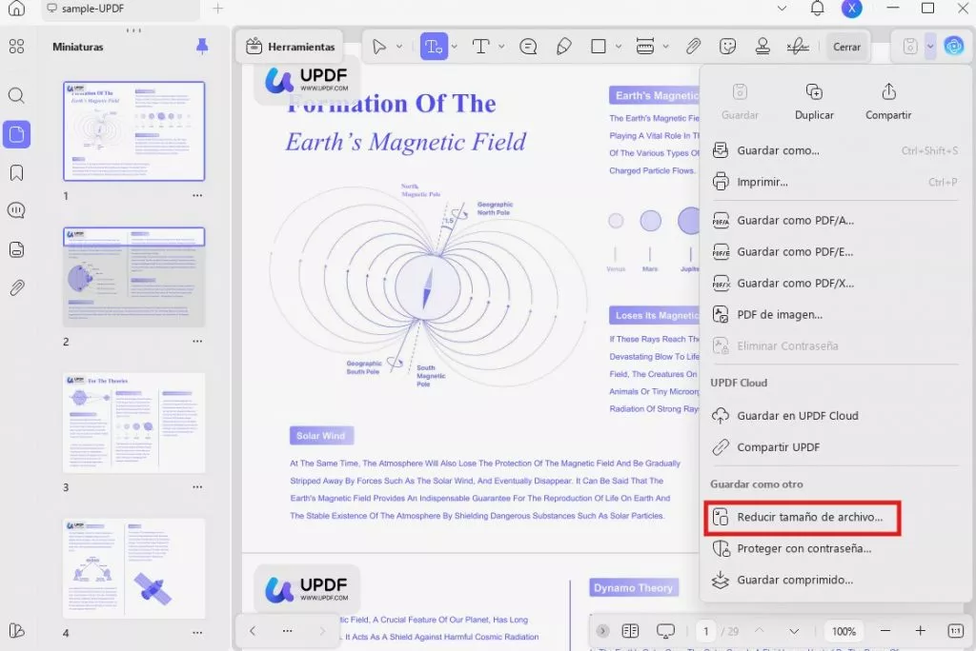Expand the typewriter text dropdown arrow
The height and width of the screenshot is (651, 976).
(501, 47)
